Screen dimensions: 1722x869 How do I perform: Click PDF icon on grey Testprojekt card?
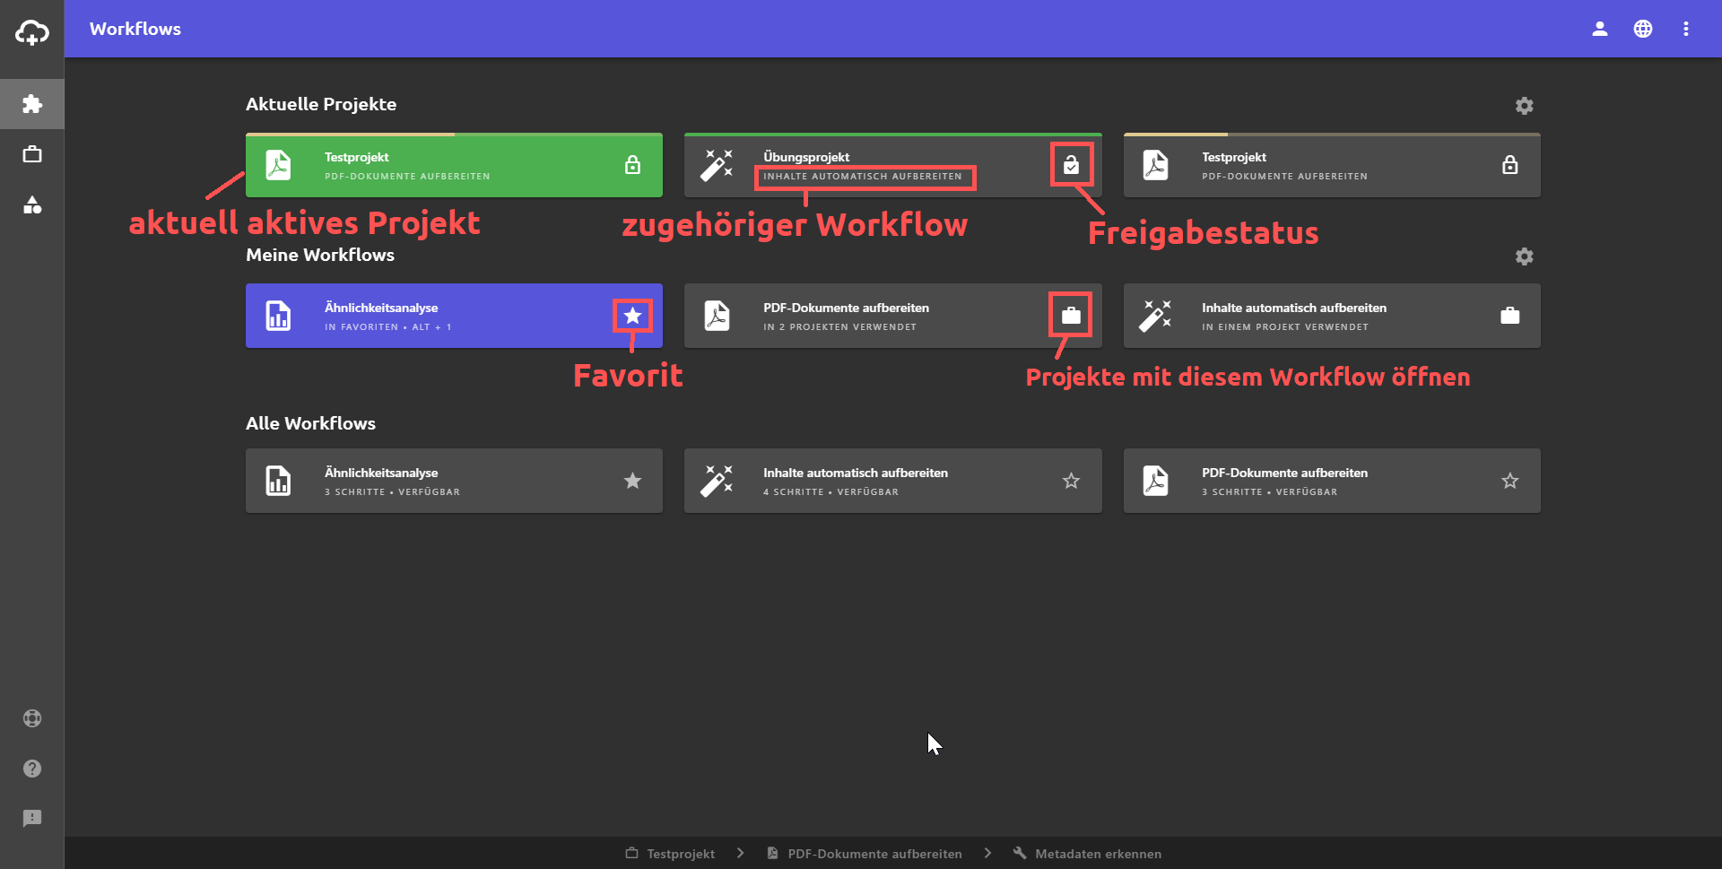tap(1155, 165)
